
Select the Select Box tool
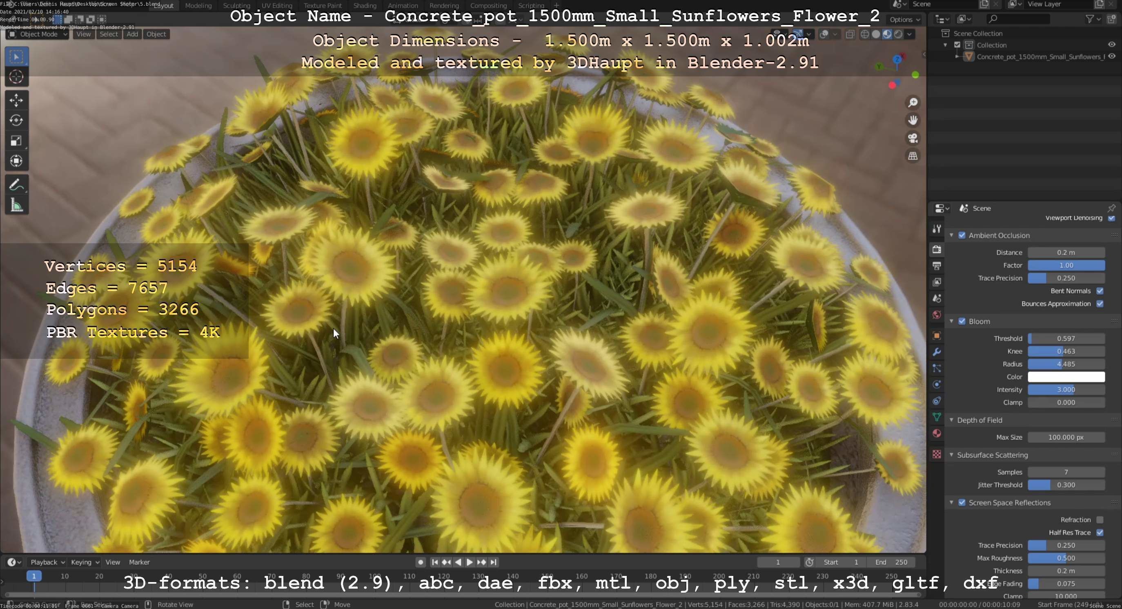tap(17, 57)
